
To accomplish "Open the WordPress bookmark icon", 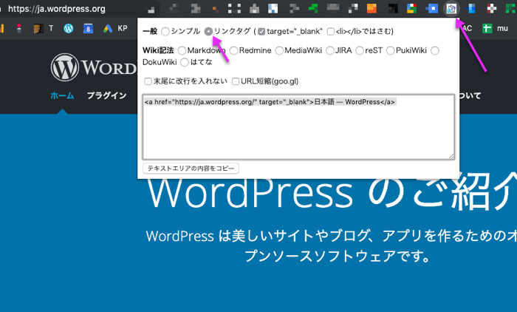I will point(69,28).
